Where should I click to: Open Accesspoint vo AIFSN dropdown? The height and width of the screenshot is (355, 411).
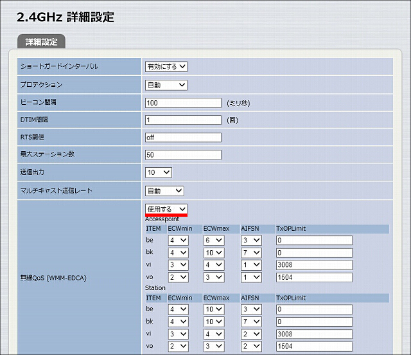pos(251,278)
